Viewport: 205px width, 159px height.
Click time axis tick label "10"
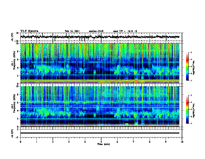[x=182, y=142]
